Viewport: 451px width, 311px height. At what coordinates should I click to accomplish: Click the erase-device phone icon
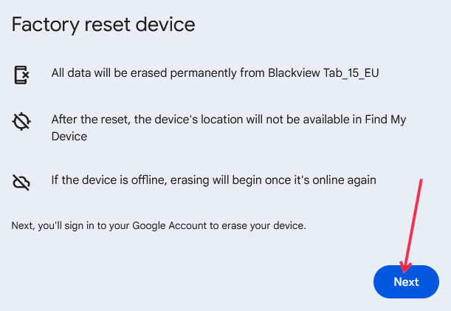[x=21, y=74]
